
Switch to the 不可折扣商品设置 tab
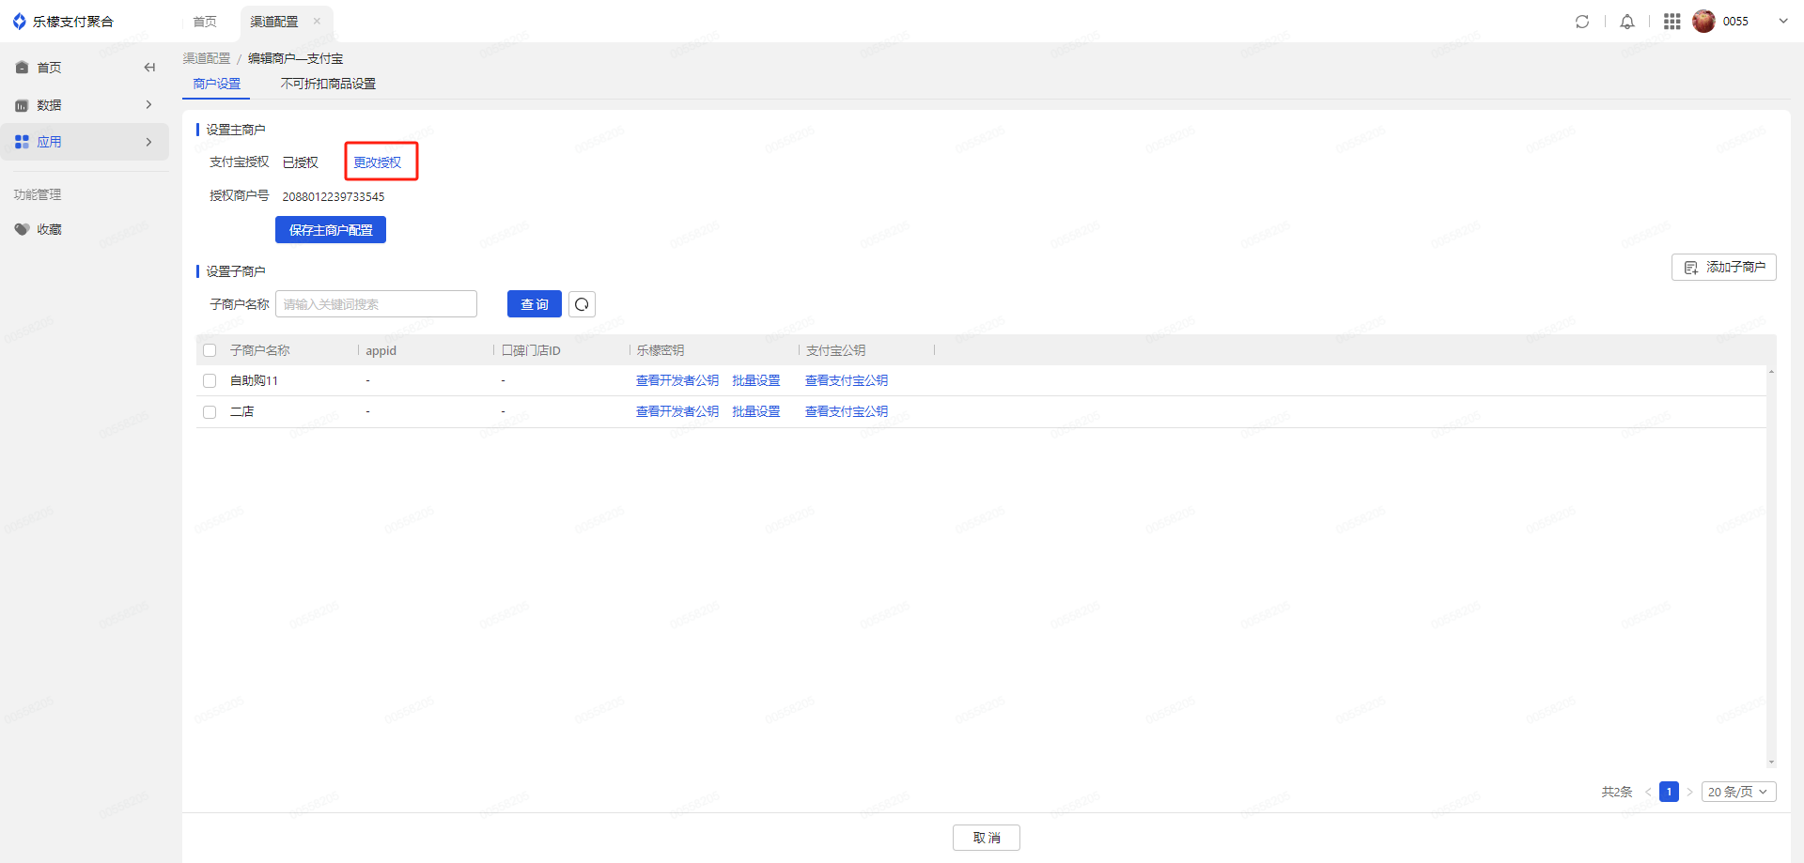pyautogui.click(x=328, y=84)
